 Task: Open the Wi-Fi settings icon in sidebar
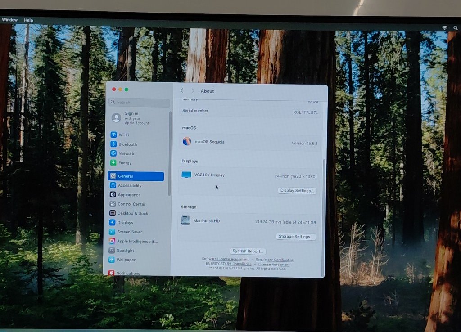click(113, 135)
